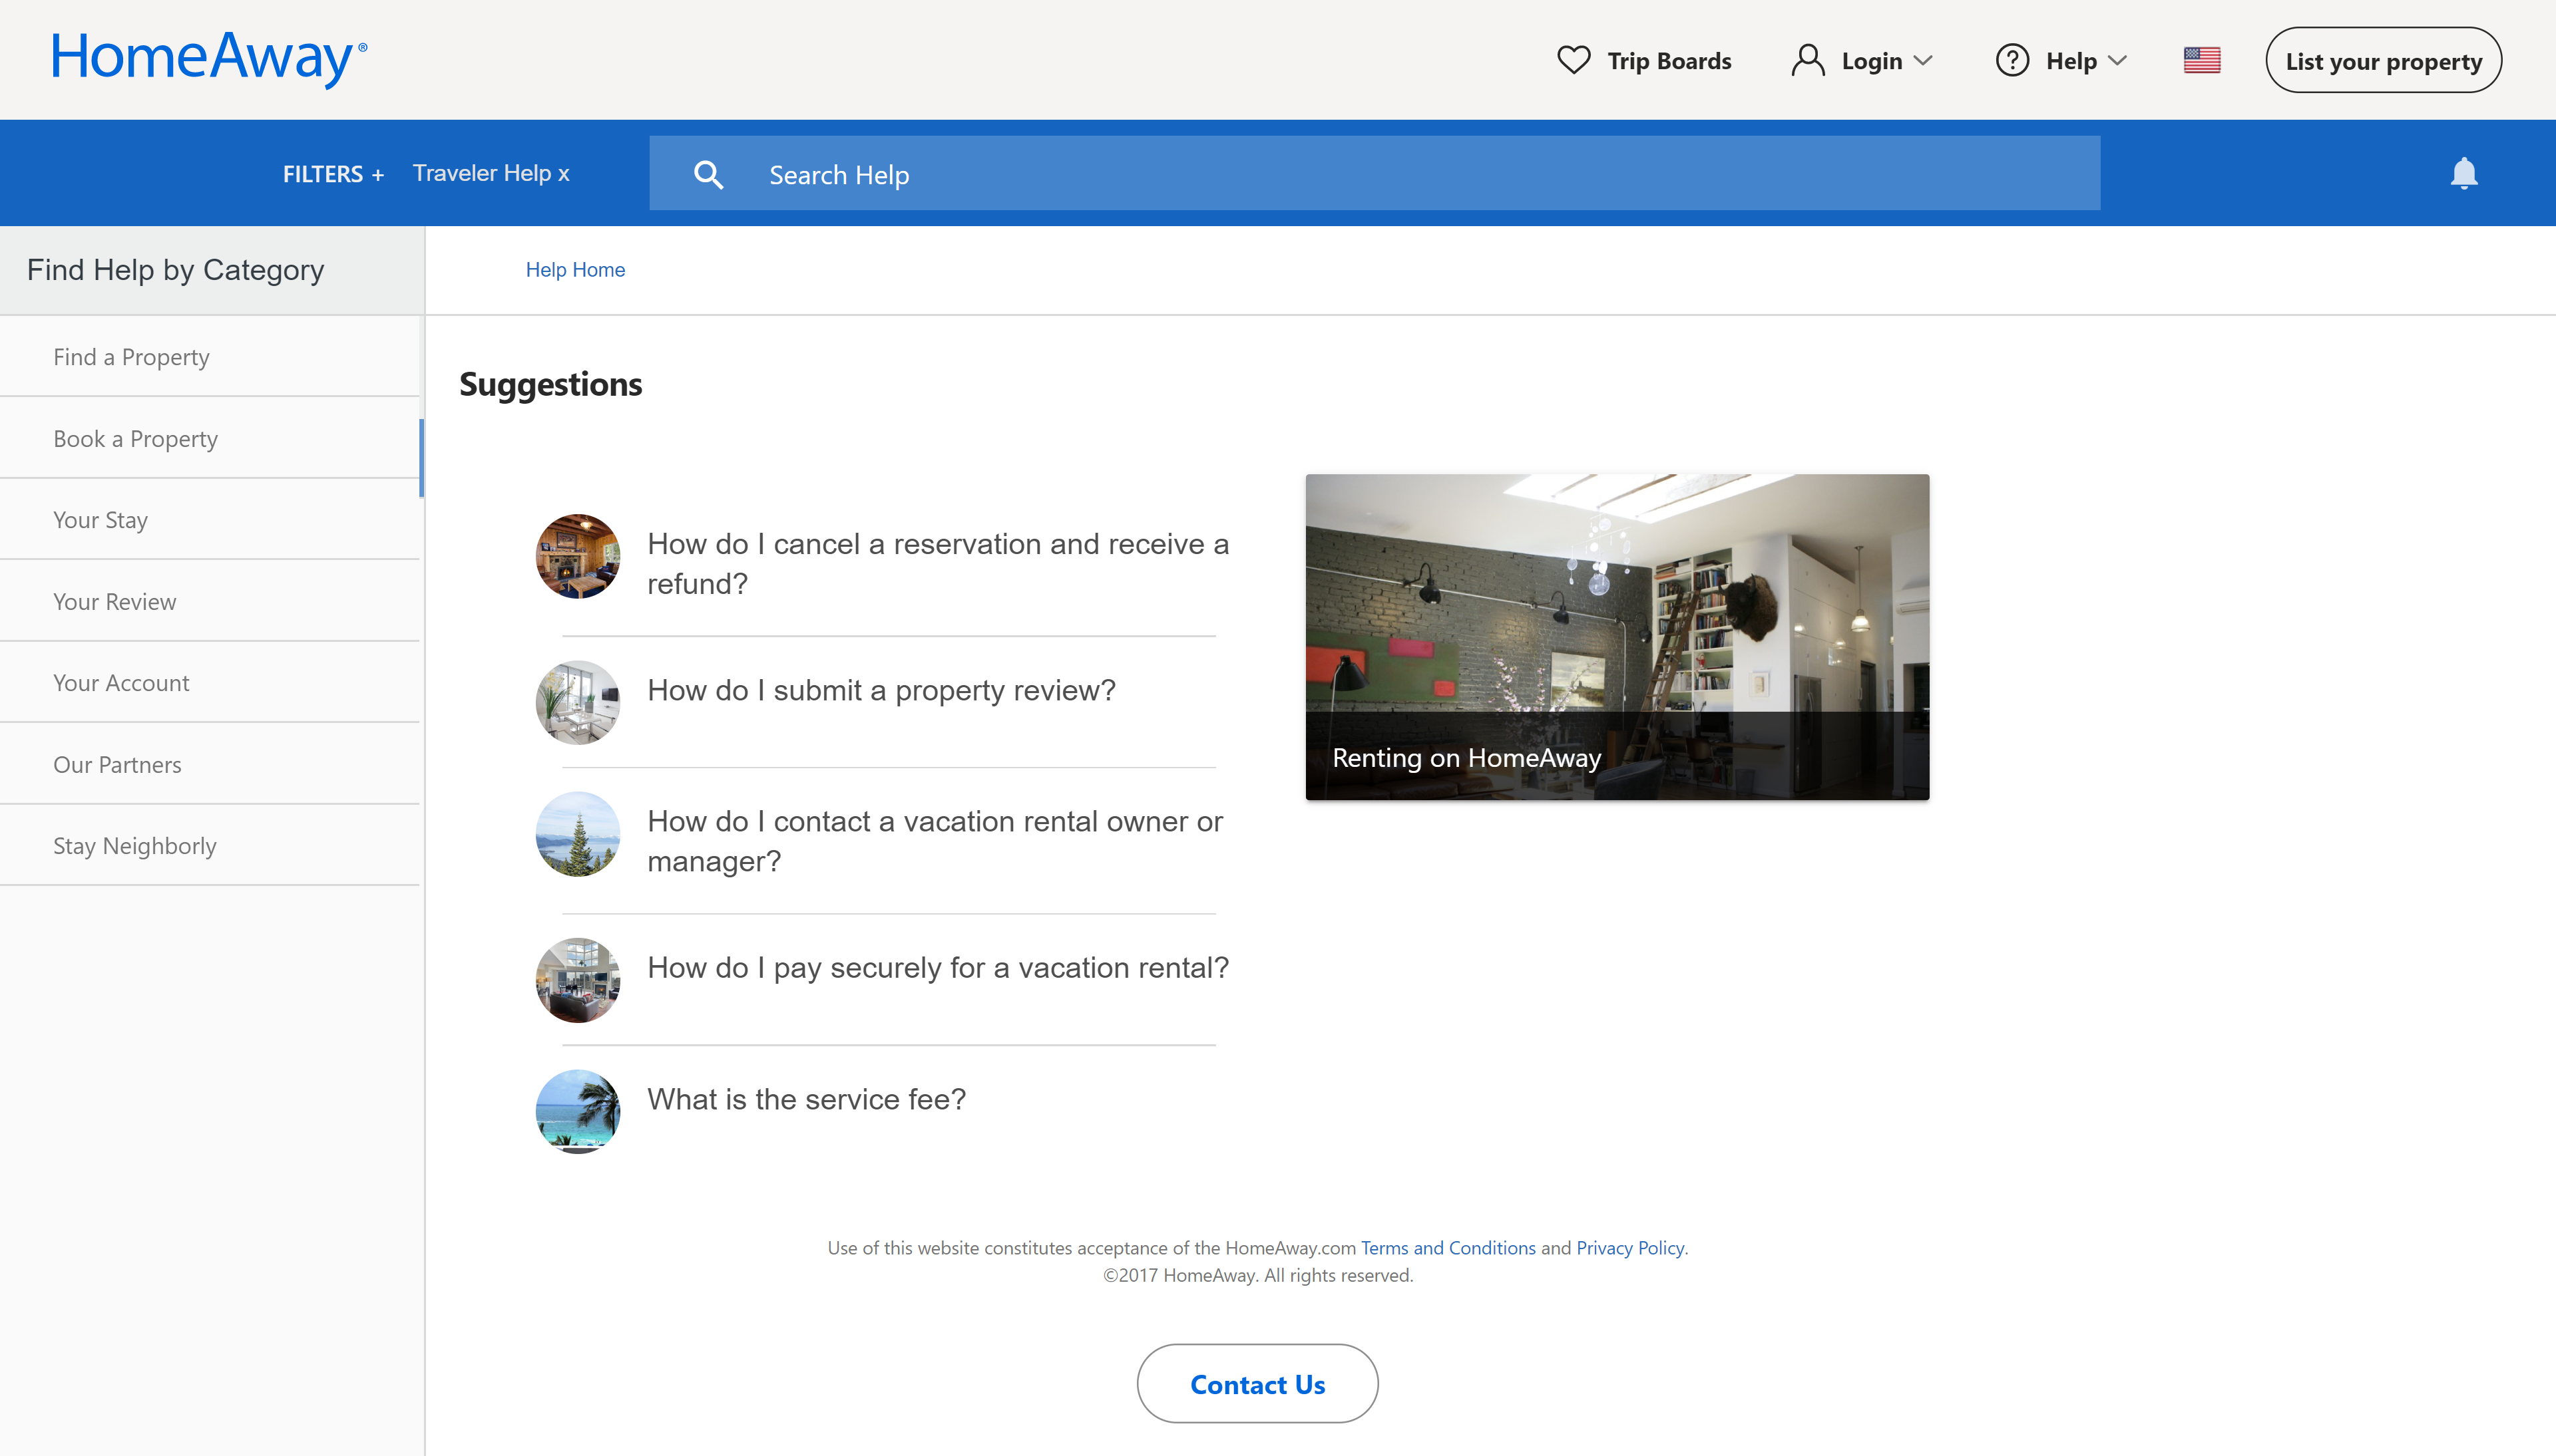Click the Find Help by Category heading
2556x1456 pixels.
(x=175, y=270)
